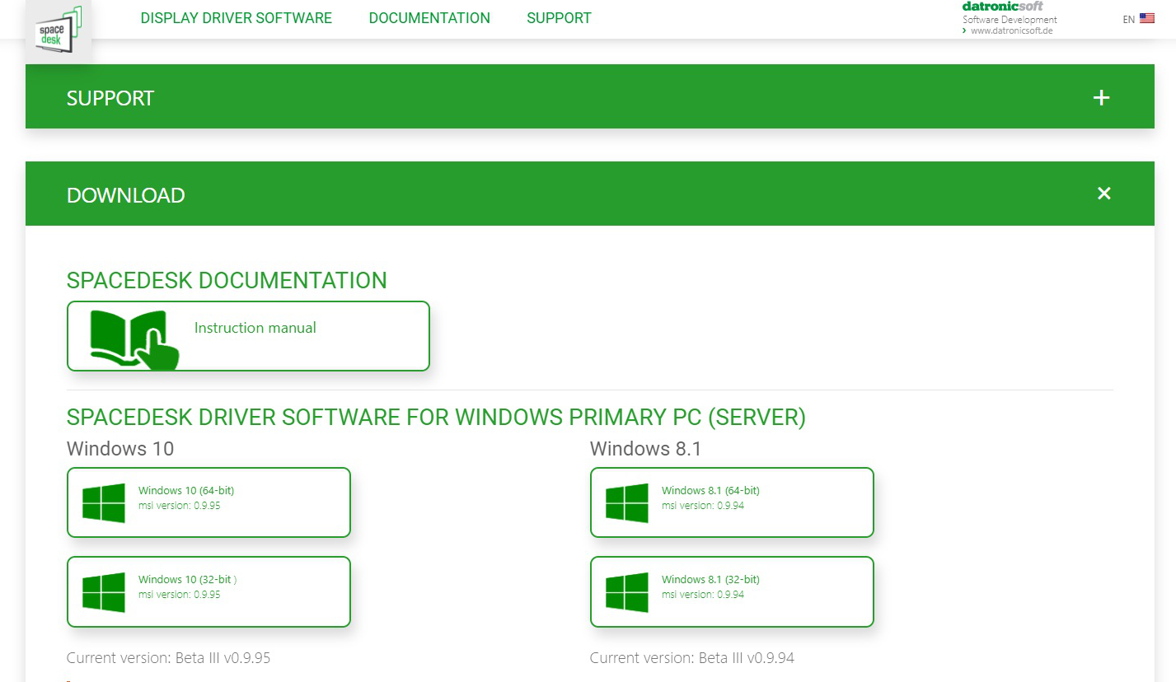The height and width of the screenshot is (682, 1176).
Task: Download Windows 8.1 (64-bit) msi
Action: 732,502
